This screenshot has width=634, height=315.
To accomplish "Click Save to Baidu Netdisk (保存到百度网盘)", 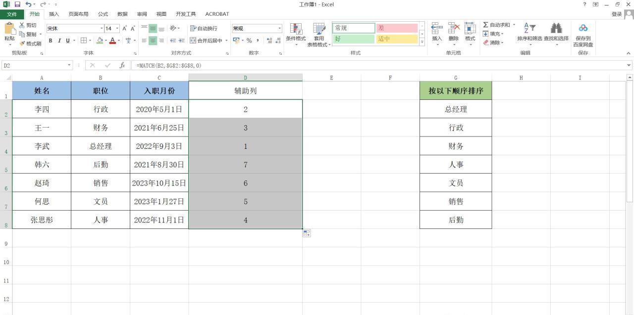I will [583, 35].
